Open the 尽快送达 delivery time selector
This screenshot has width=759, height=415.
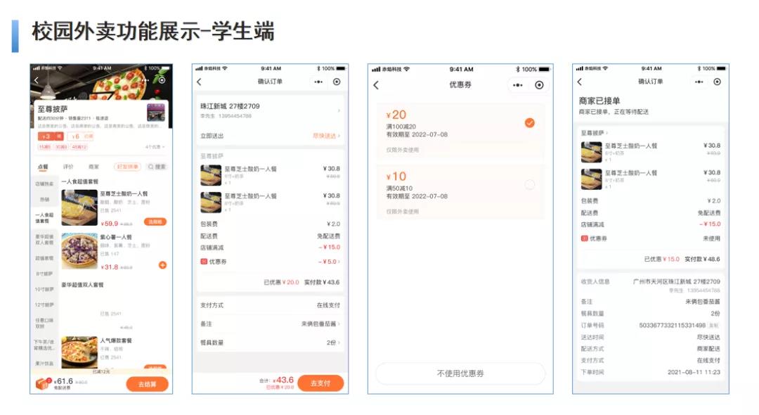pos(326,136)
